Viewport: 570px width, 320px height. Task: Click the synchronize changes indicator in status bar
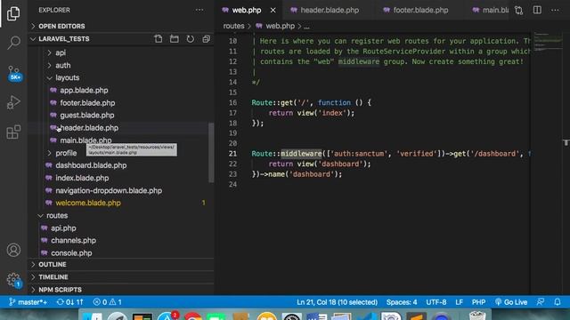click(x=69, y=302)
